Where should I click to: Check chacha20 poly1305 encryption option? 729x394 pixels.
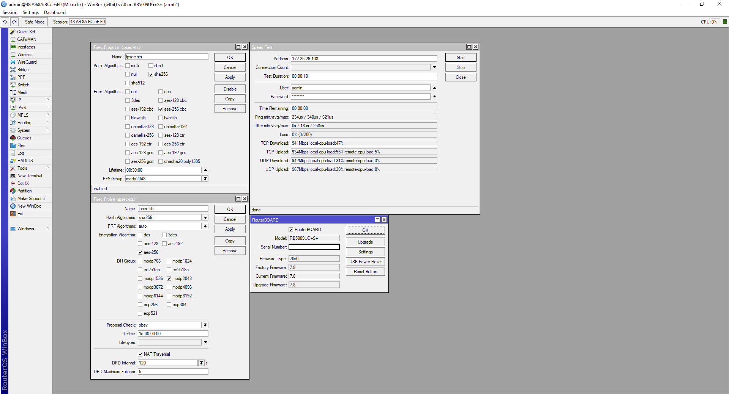pos(161,161)
